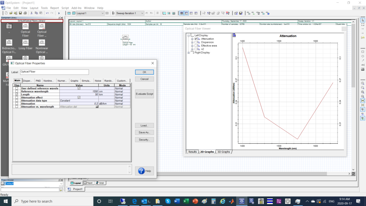Expand the Right Display tree node

(189, 53)
